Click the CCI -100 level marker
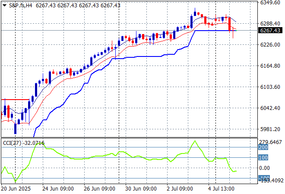285x194 pixels. coord(264,178)
